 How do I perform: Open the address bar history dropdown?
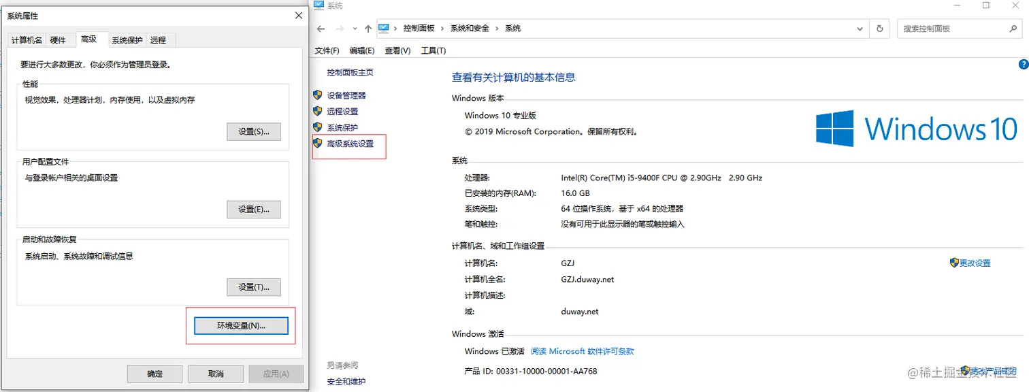[x=861, y=29]
